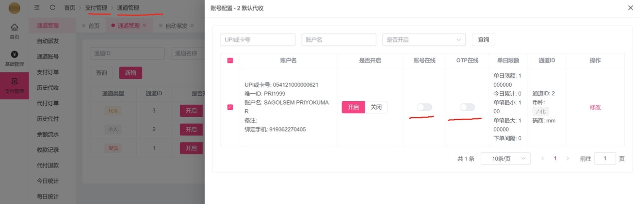
Task: Close the 通道管理 tab via its X
Action: click(144, 25)
